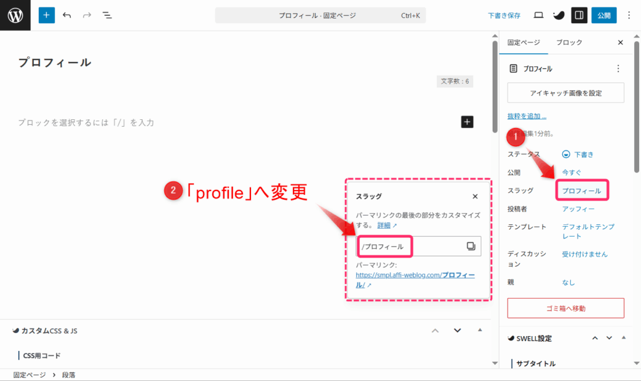Open page actions menu next to プロフィール
The width and height of the screenshot is (641, 381).
pyautogui.click(x=618, y=69)
